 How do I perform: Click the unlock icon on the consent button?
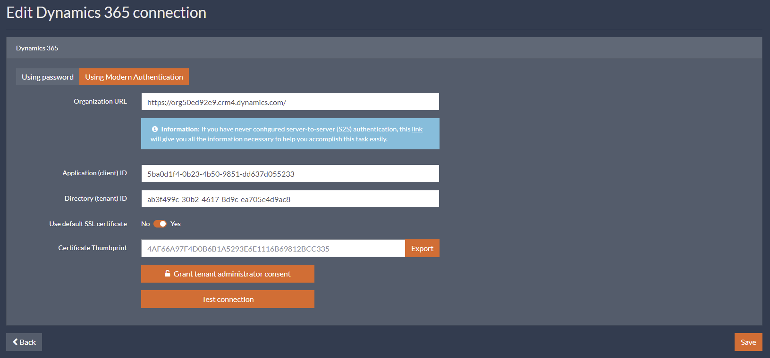(168, 273)
